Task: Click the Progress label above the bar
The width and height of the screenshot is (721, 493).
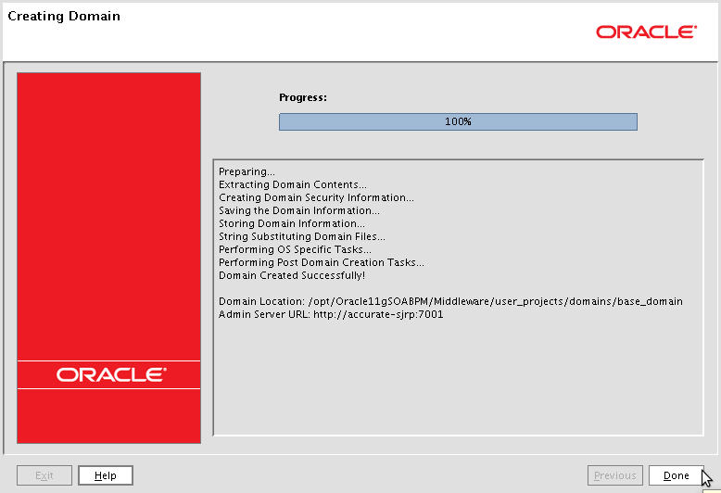Action: click(x=303, y=97)
